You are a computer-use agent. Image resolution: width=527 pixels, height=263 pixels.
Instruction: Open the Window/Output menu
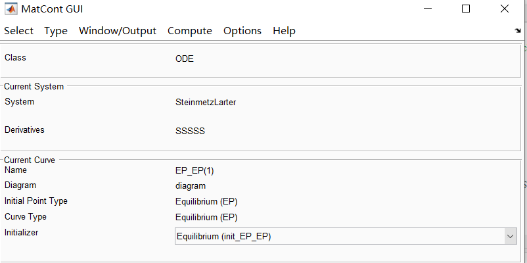tap(118, 31)
